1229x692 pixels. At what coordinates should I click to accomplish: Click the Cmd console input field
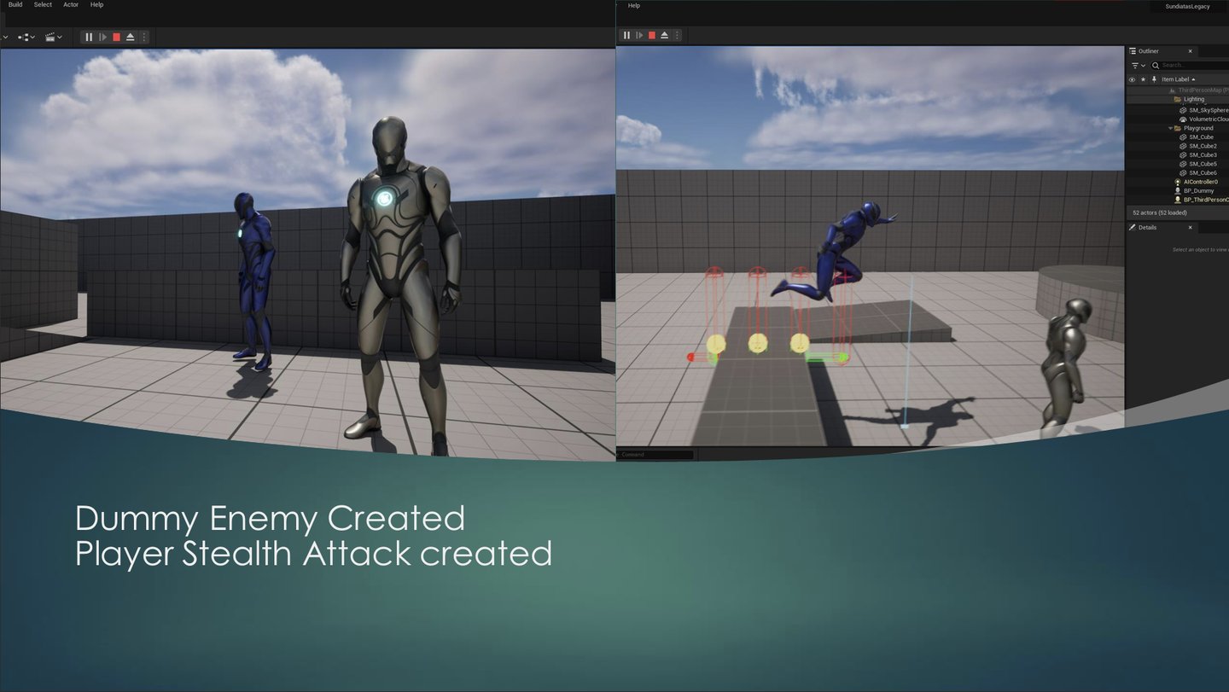tap(655, 455)
